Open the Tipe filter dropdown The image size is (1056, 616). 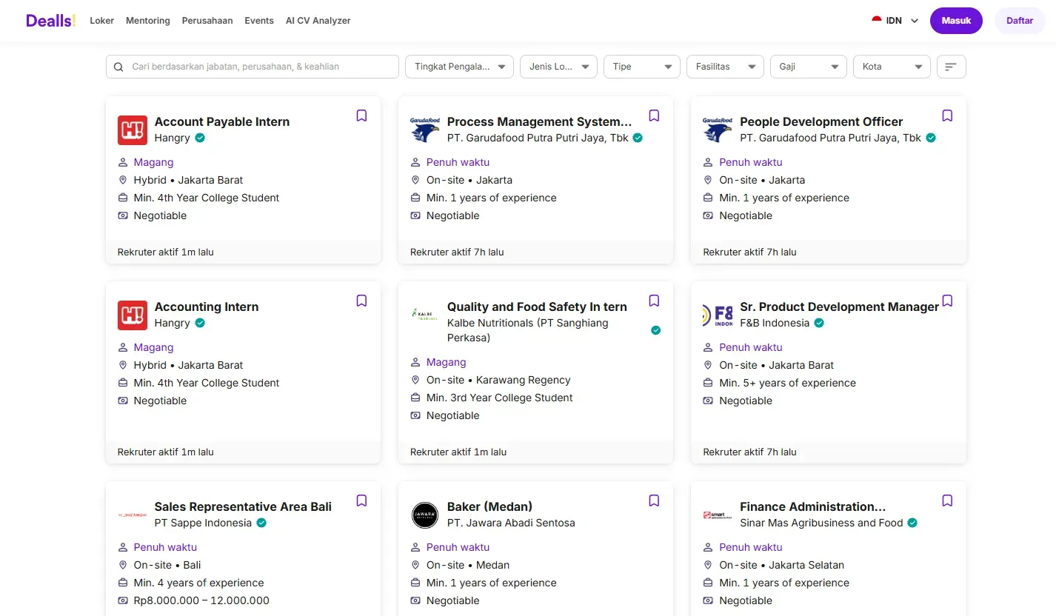(642, 67)
